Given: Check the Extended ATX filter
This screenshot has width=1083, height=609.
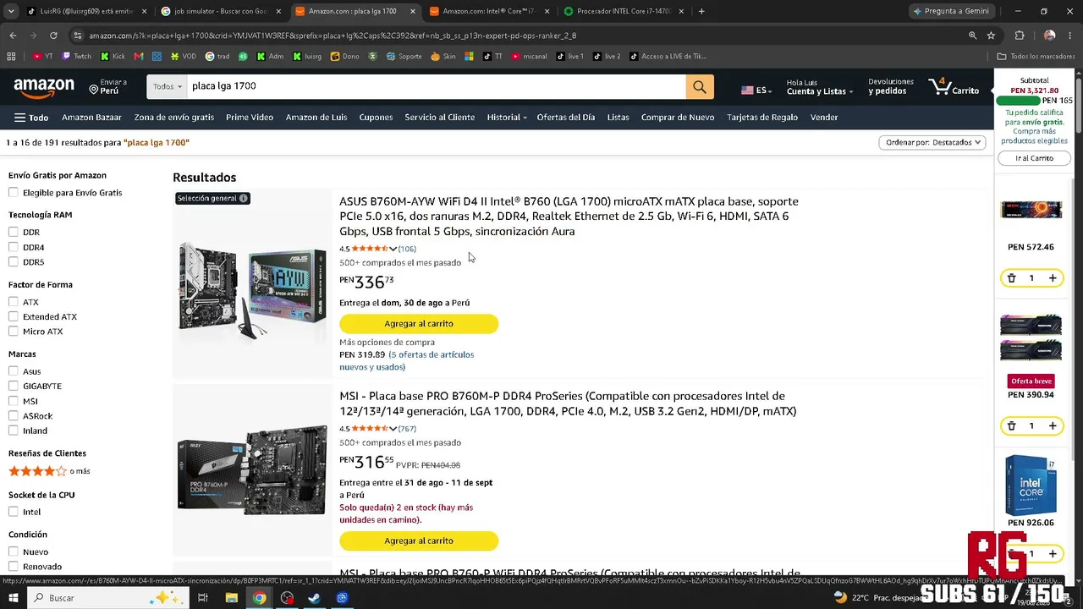Looking at the screenshot, I should (x=14, y=316).
